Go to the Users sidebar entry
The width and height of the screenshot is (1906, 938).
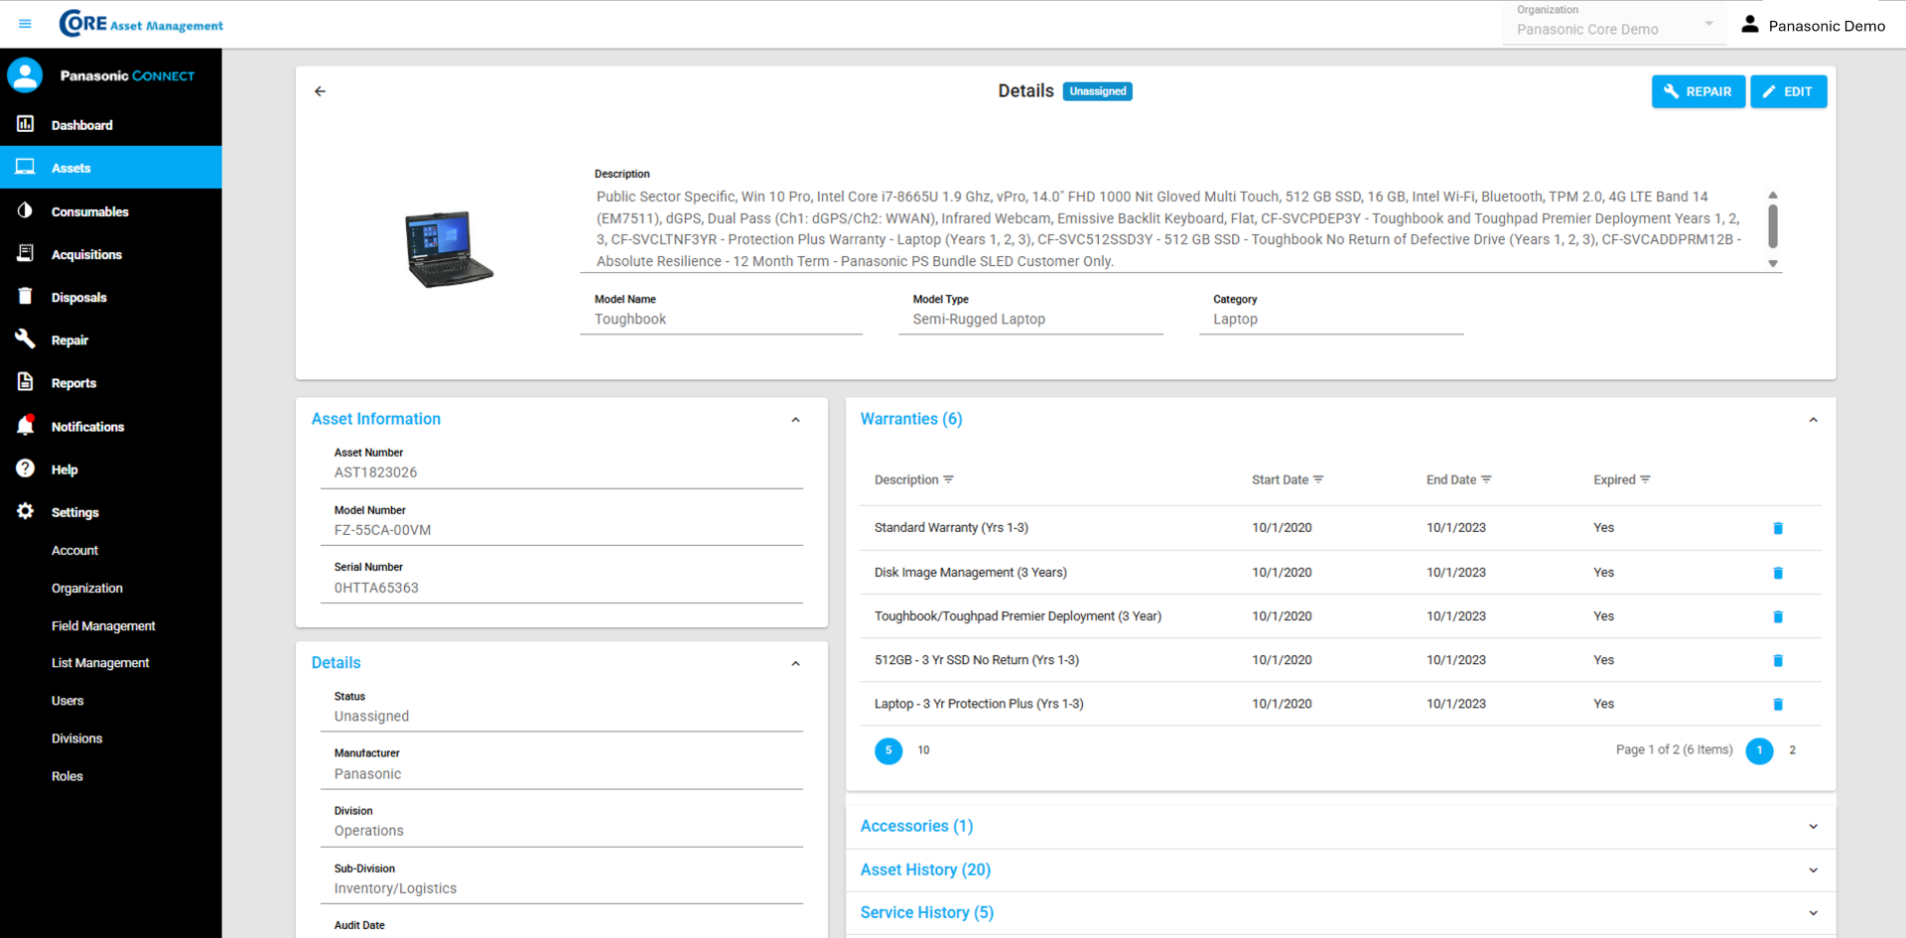tap(68, 700)
